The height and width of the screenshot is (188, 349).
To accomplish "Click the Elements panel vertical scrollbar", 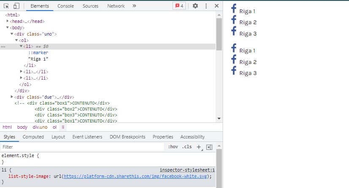I will (x=218, y=34).
